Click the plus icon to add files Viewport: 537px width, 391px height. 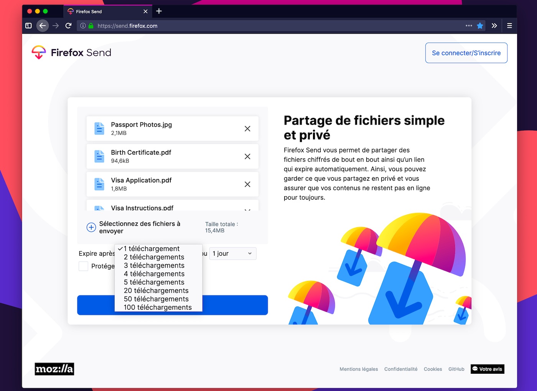point(91,227)
